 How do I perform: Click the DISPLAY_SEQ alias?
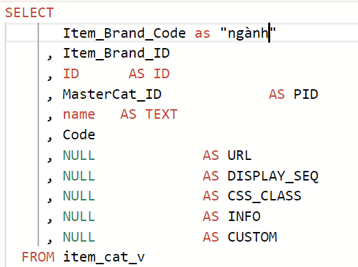[x=273, y=176]
